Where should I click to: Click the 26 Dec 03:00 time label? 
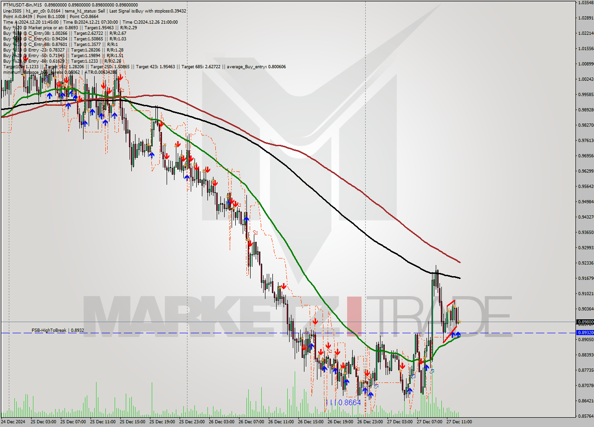tap(221, 422)
